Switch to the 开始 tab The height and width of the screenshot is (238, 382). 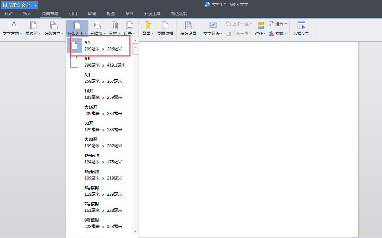(x=8, y=14)
